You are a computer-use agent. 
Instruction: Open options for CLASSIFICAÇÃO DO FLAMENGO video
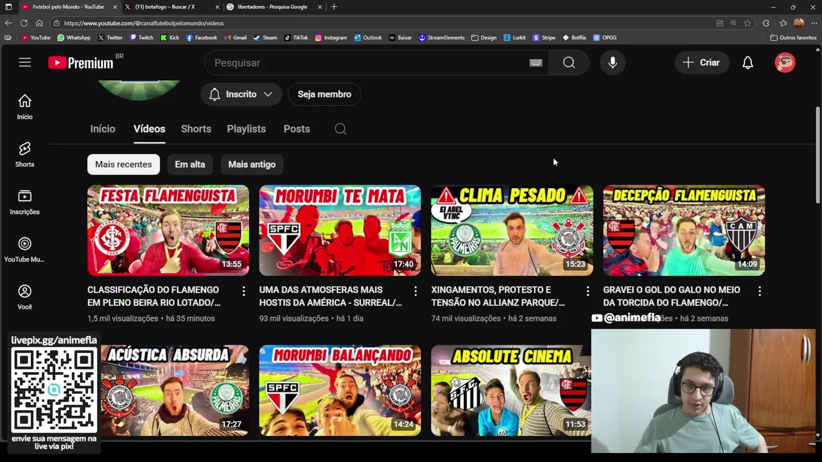tap(243, 291)
